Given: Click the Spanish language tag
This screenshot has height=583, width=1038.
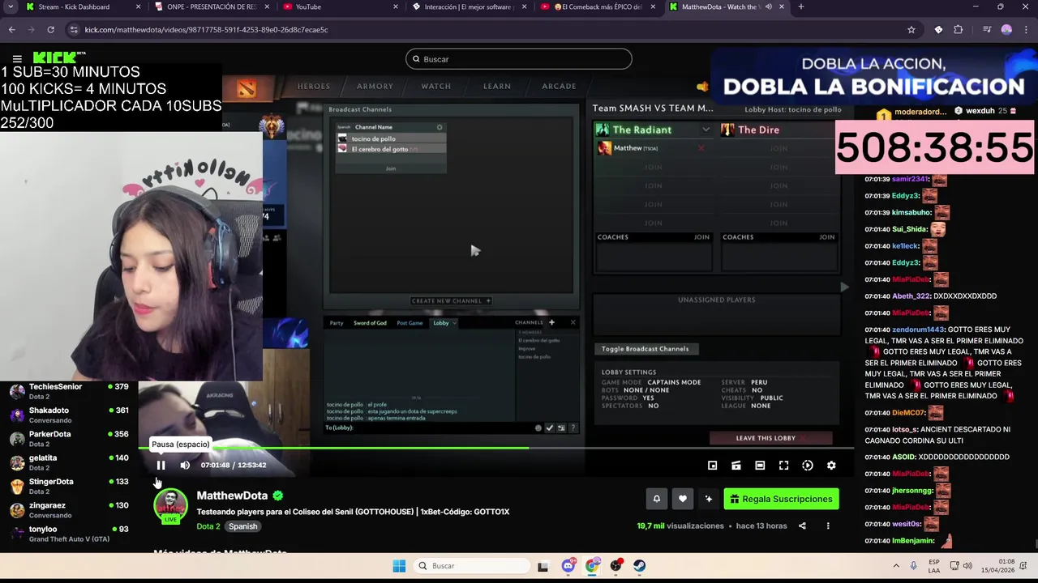Looking at the screenshot, I should pos(242,526).
